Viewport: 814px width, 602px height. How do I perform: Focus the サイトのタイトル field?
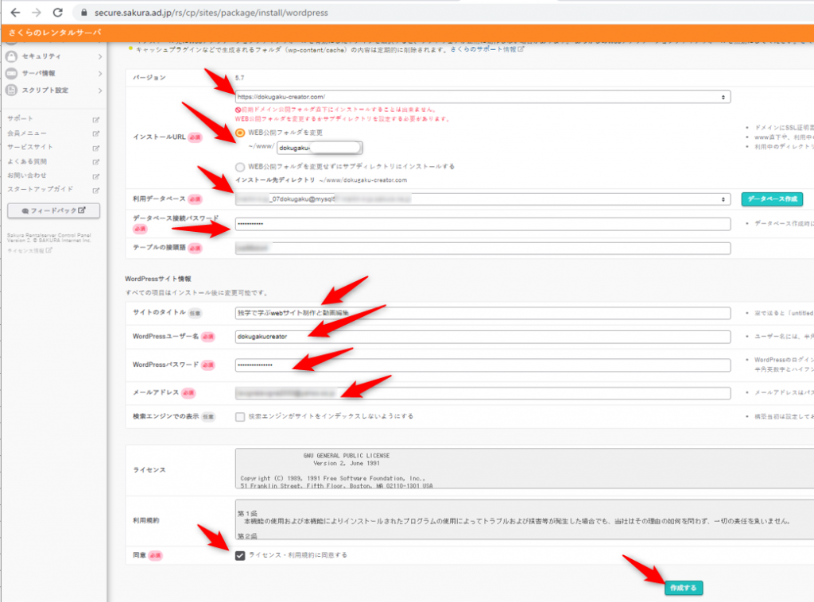pyautogui.click(x=483, y=313)
